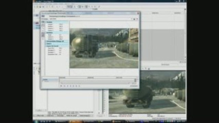
Task: Open the Windows Start button on taskbar
Action: coord(37,122)
